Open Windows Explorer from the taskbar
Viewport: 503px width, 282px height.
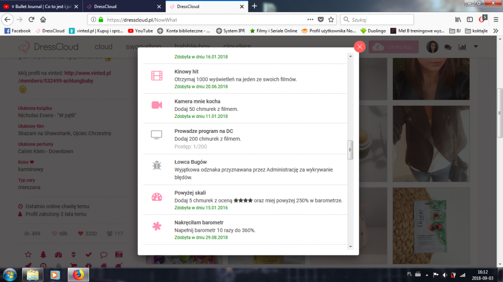(x=32, y=274)
